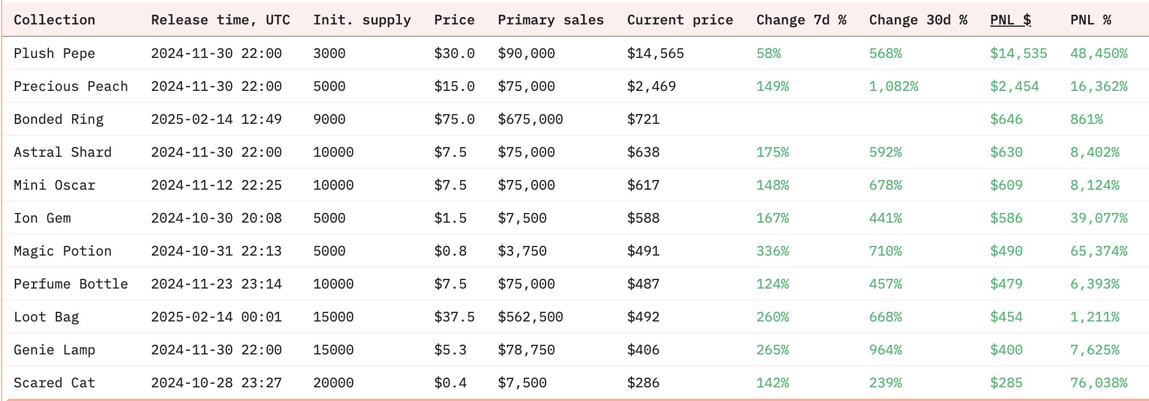Click the Current price column header
1149x401 pixels.
pos(680,20)
